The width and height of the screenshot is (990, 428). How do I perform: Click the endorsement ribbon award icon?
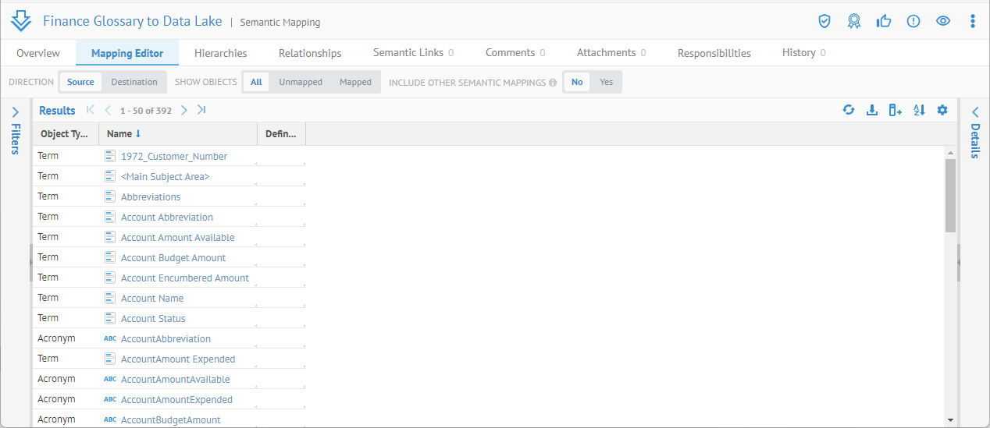point(853,21)
